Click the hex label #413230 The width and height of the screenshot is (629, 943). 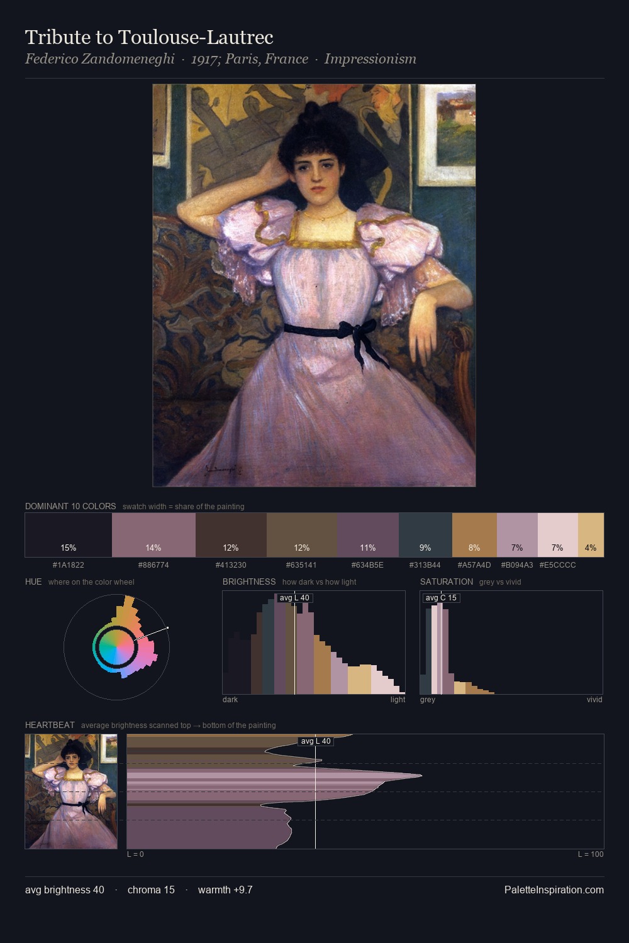click(231, 565)
